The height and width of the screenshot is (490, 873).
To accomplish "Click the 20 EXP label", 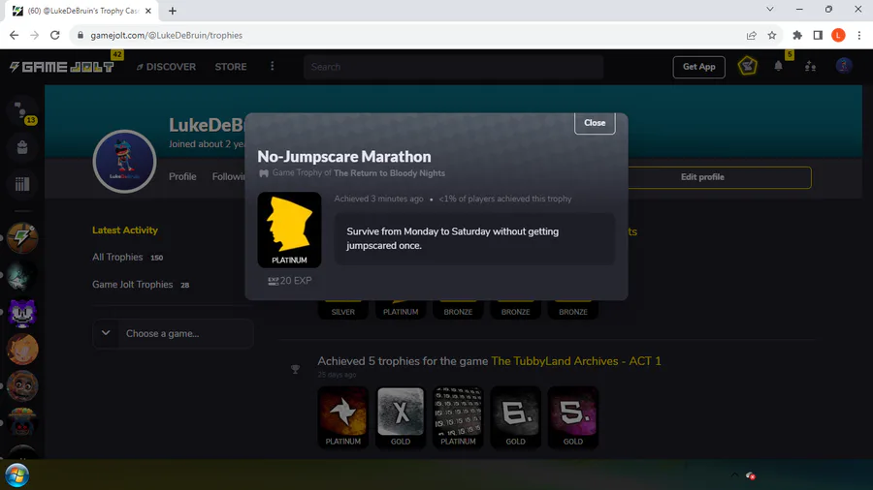I will point(289,281).
